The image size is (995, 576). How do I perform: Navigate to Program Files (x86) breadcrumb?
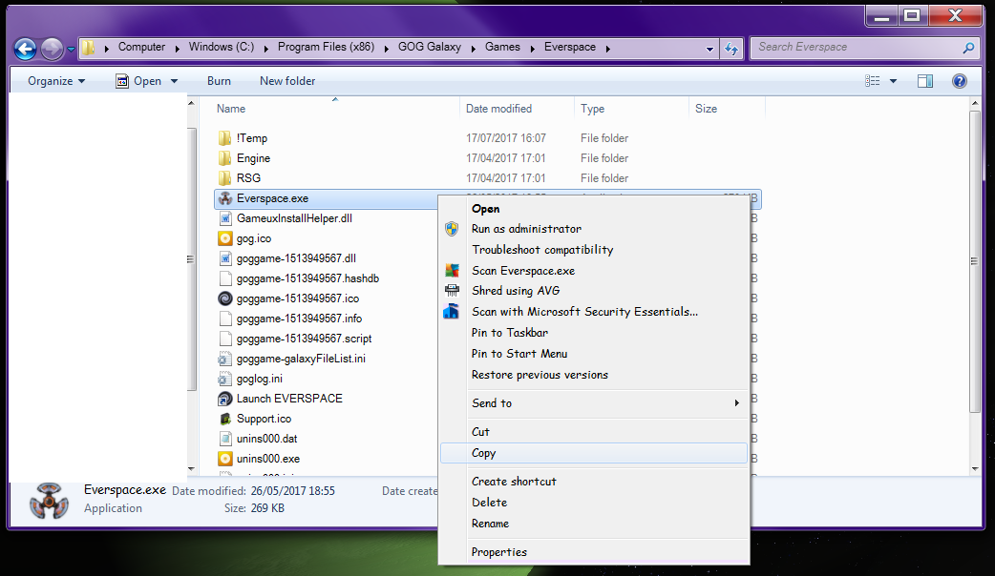(x=327, y=47)
